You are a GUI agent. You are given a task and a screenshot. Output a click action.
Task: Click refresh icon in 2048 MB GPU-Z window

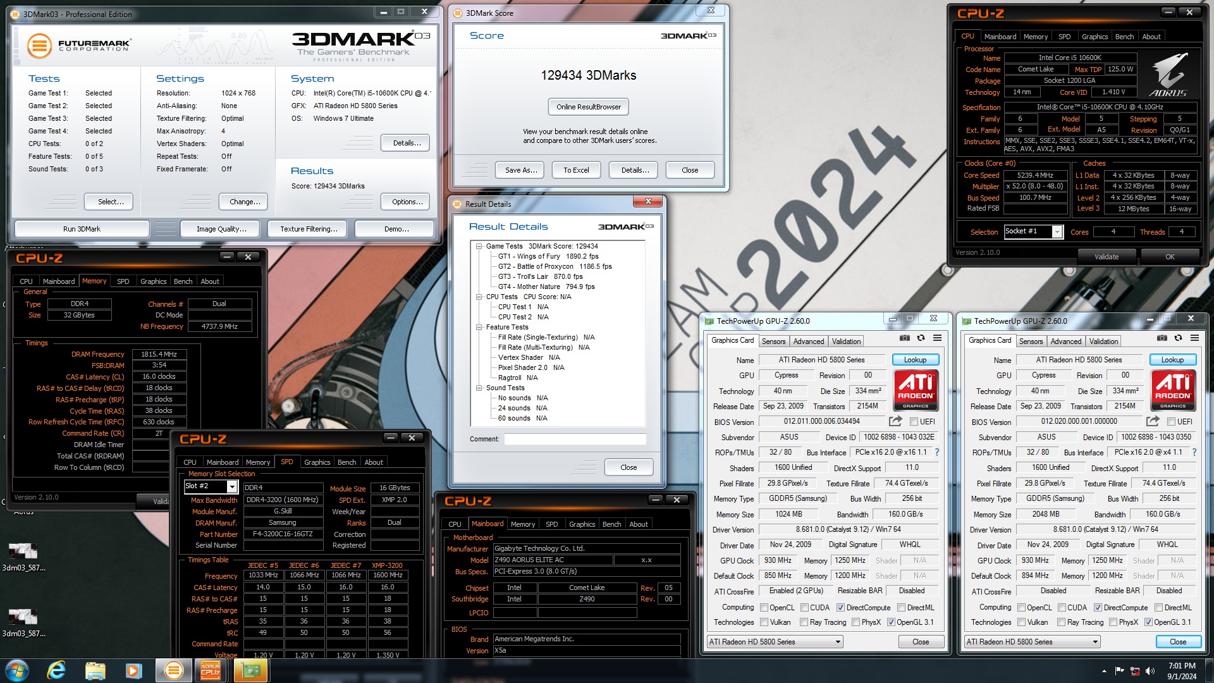(x=1179, y=338)
